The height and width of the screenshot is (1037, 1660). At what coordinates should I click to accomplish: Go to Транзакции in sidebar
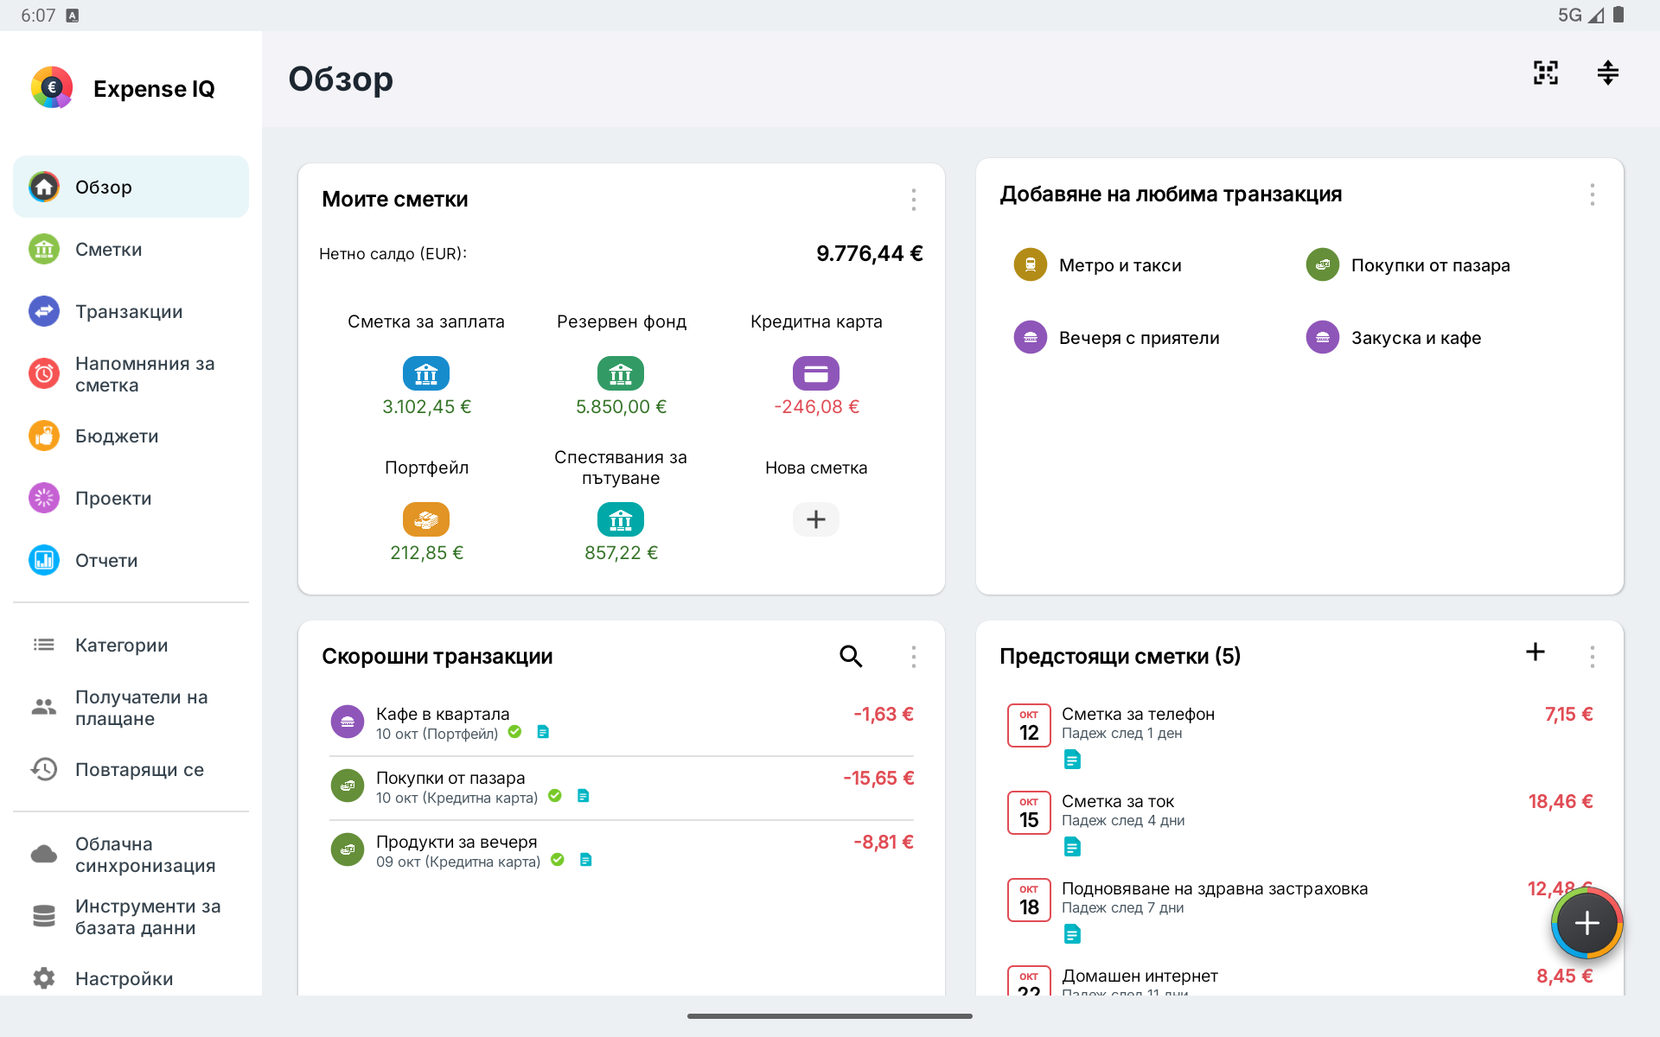[x=131, y=312]
